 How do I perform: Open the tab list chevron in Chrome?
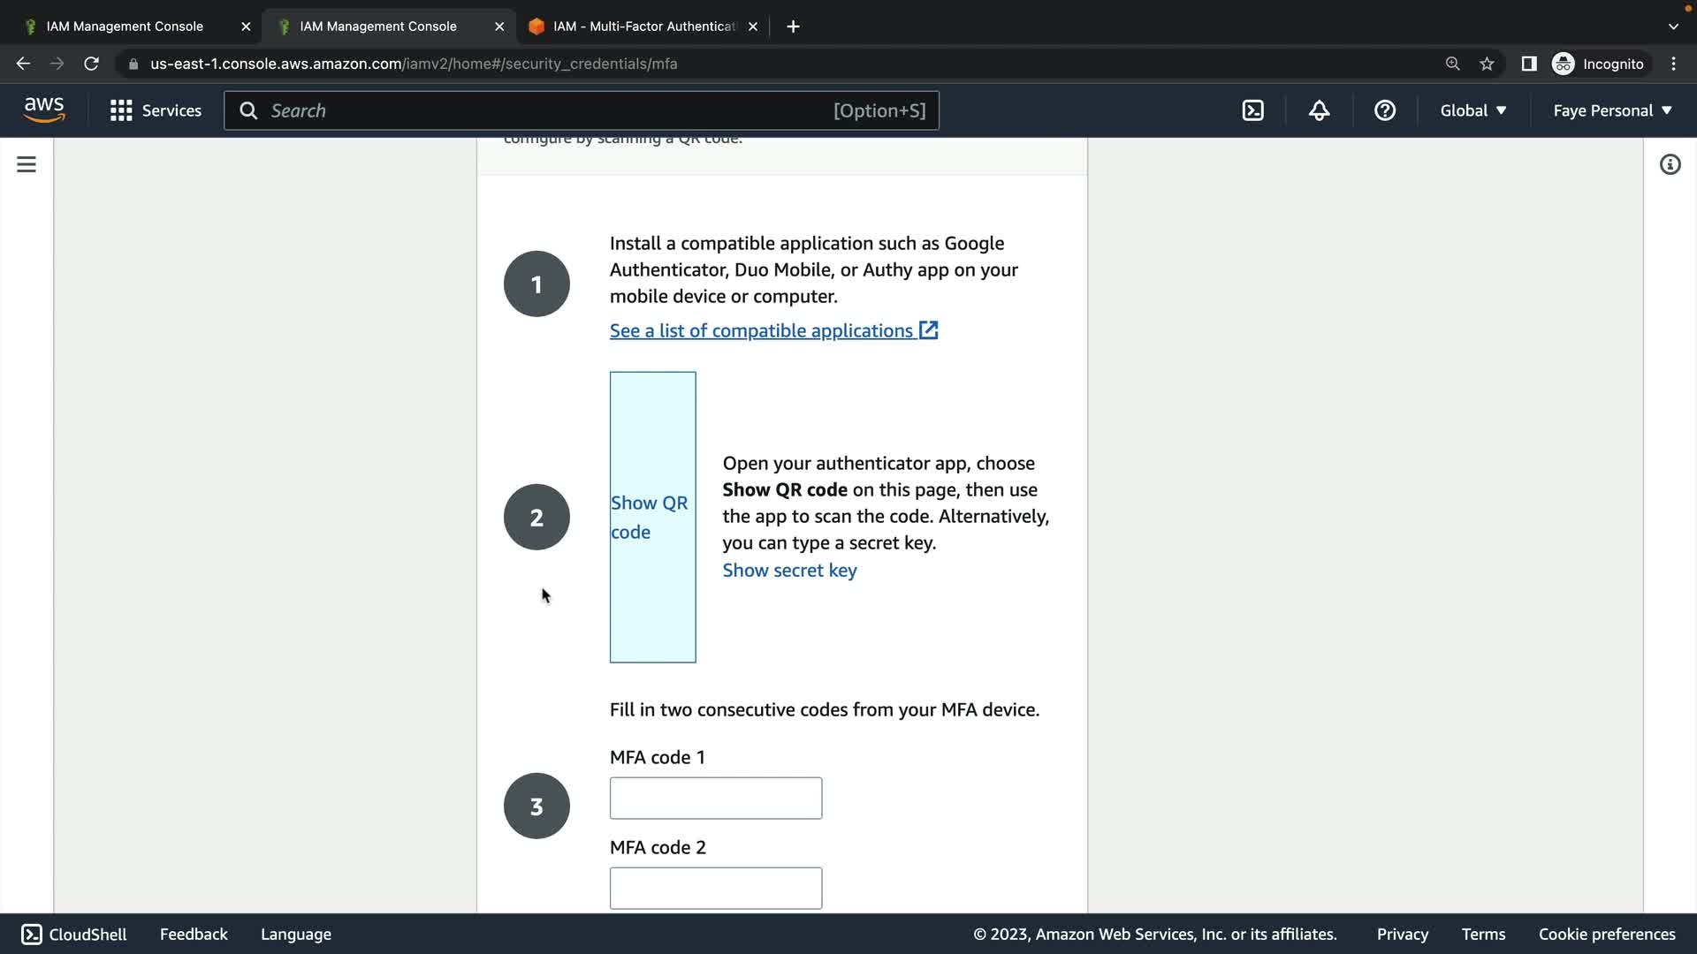(x=1672, y=26)
